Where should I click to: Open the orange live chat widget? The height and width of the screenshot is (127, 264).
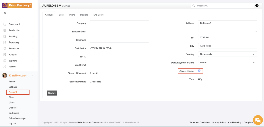point(258,120)
